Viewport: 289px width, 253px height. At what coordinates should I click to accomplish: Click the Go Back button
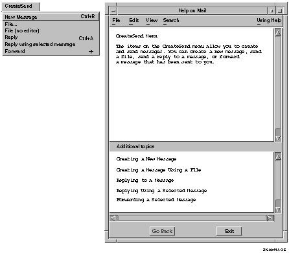(x=162, y=231)
